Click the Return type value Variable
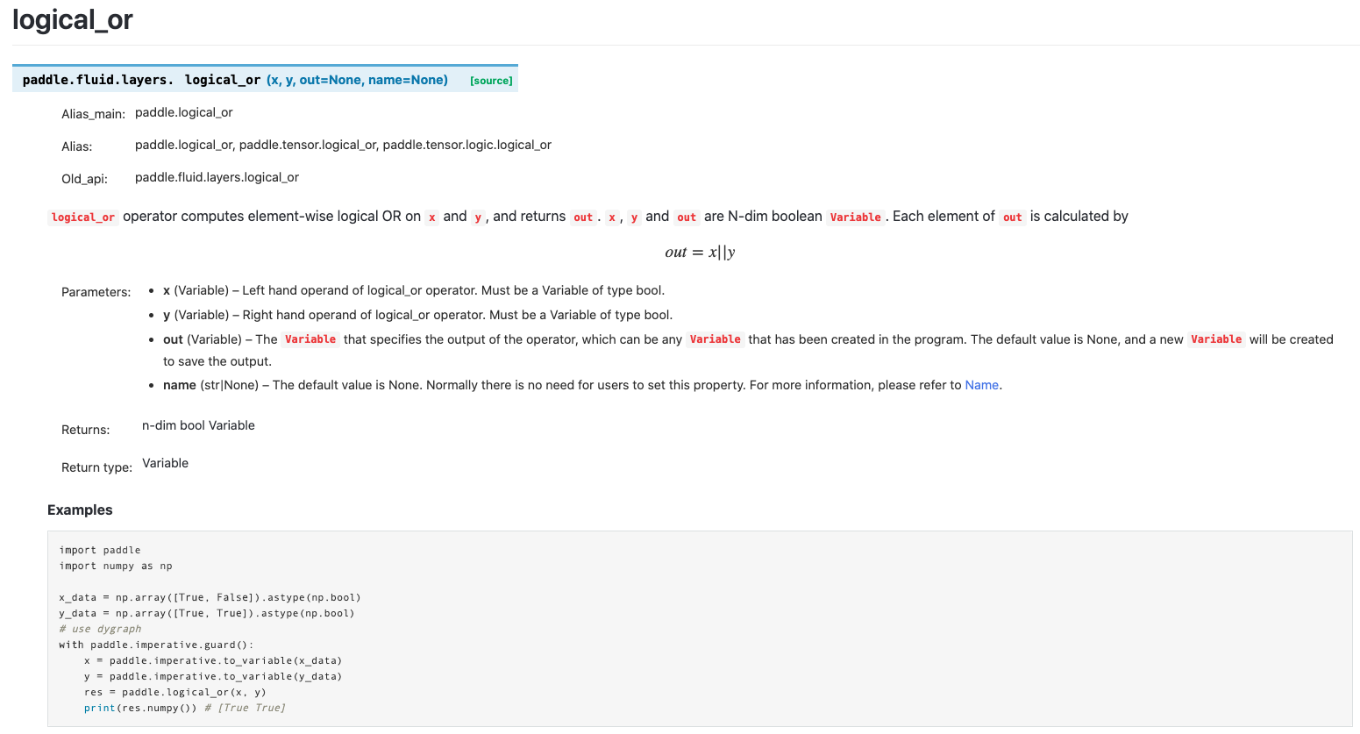 [x=165, y=463]
